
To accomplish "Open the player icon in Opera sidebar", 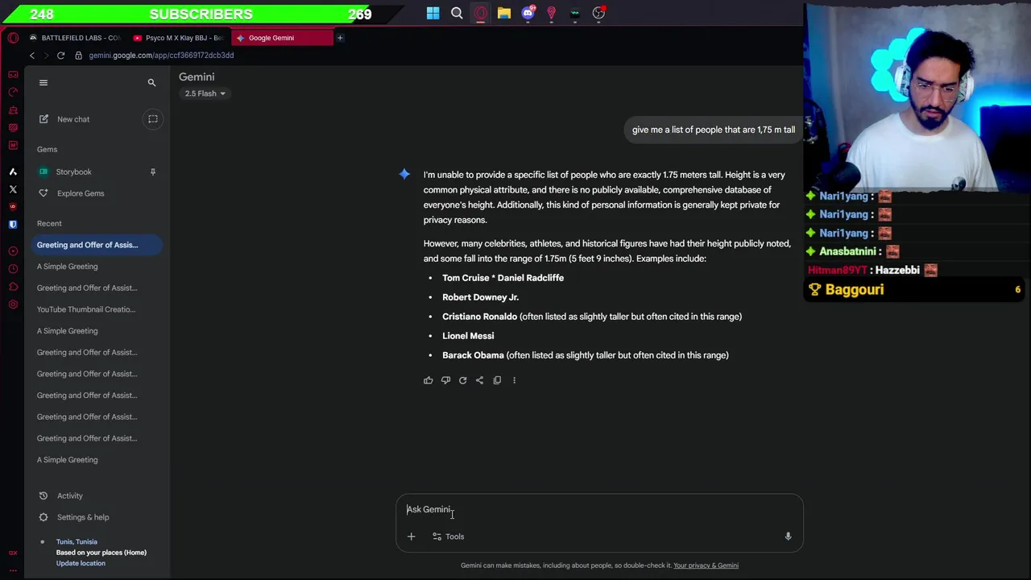I will point(13,251).
